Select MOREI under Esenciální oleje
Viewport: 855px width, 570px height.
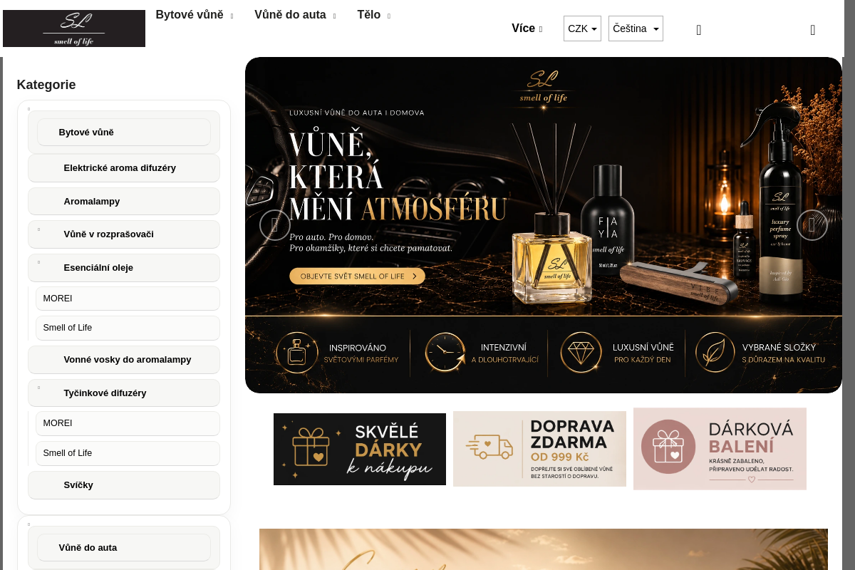pyautogui.click(x=128, y=299)
